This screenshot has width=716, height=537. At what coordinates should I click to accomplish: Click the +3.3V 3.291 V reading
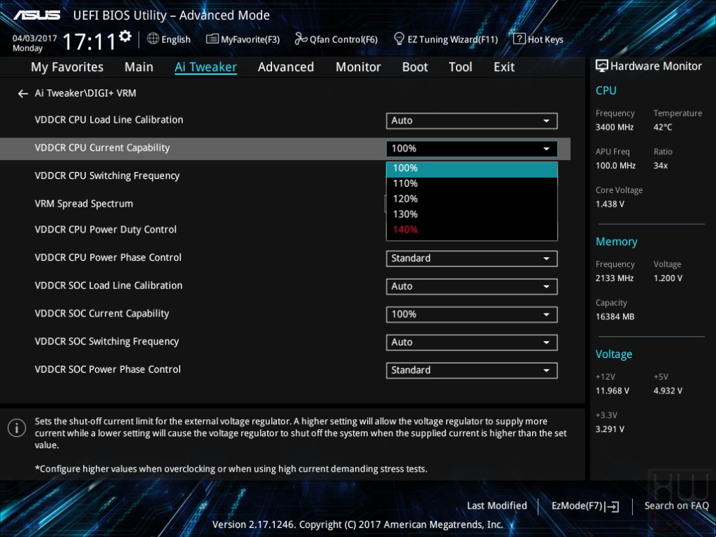point(610,429)
